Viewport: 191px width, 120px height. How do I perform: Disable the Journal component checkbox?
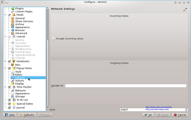[x=9, y=108]
